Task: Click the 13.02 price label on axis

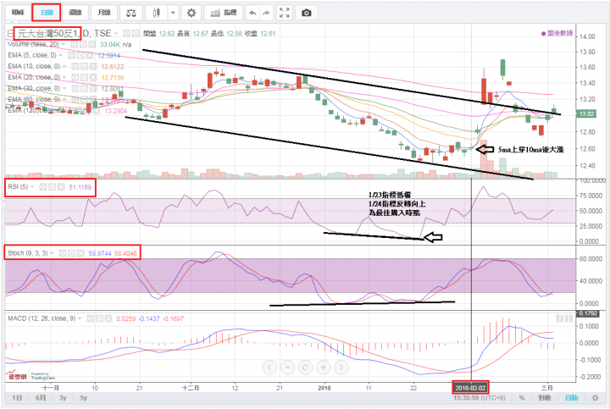Action: (586, 114)
